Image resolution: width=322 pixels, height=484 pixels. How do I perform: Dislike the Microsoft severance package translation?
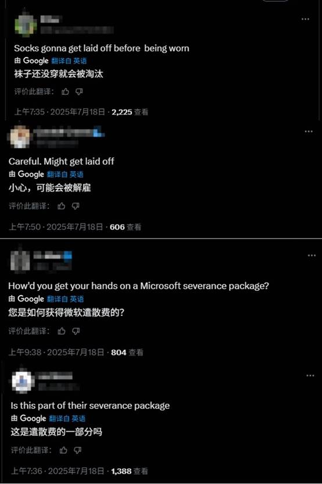tap(76, 331)
